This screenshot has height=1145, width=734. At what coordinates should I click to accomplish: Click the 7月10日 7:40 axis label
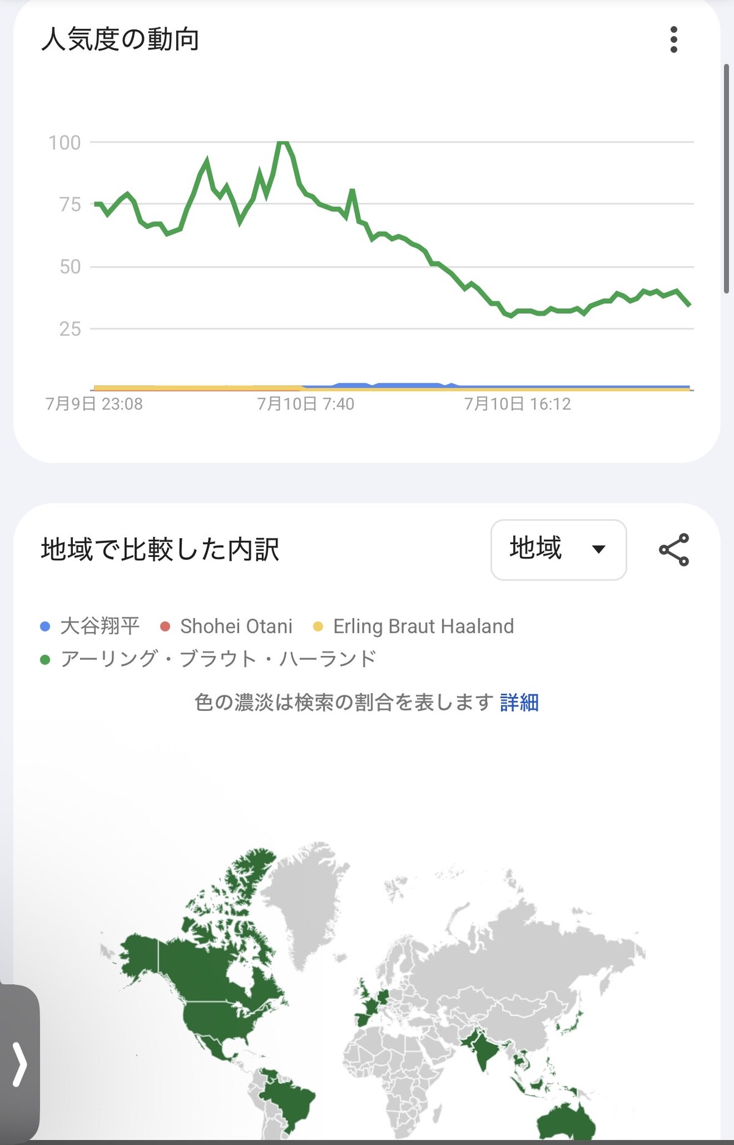(x=305, y=403)
